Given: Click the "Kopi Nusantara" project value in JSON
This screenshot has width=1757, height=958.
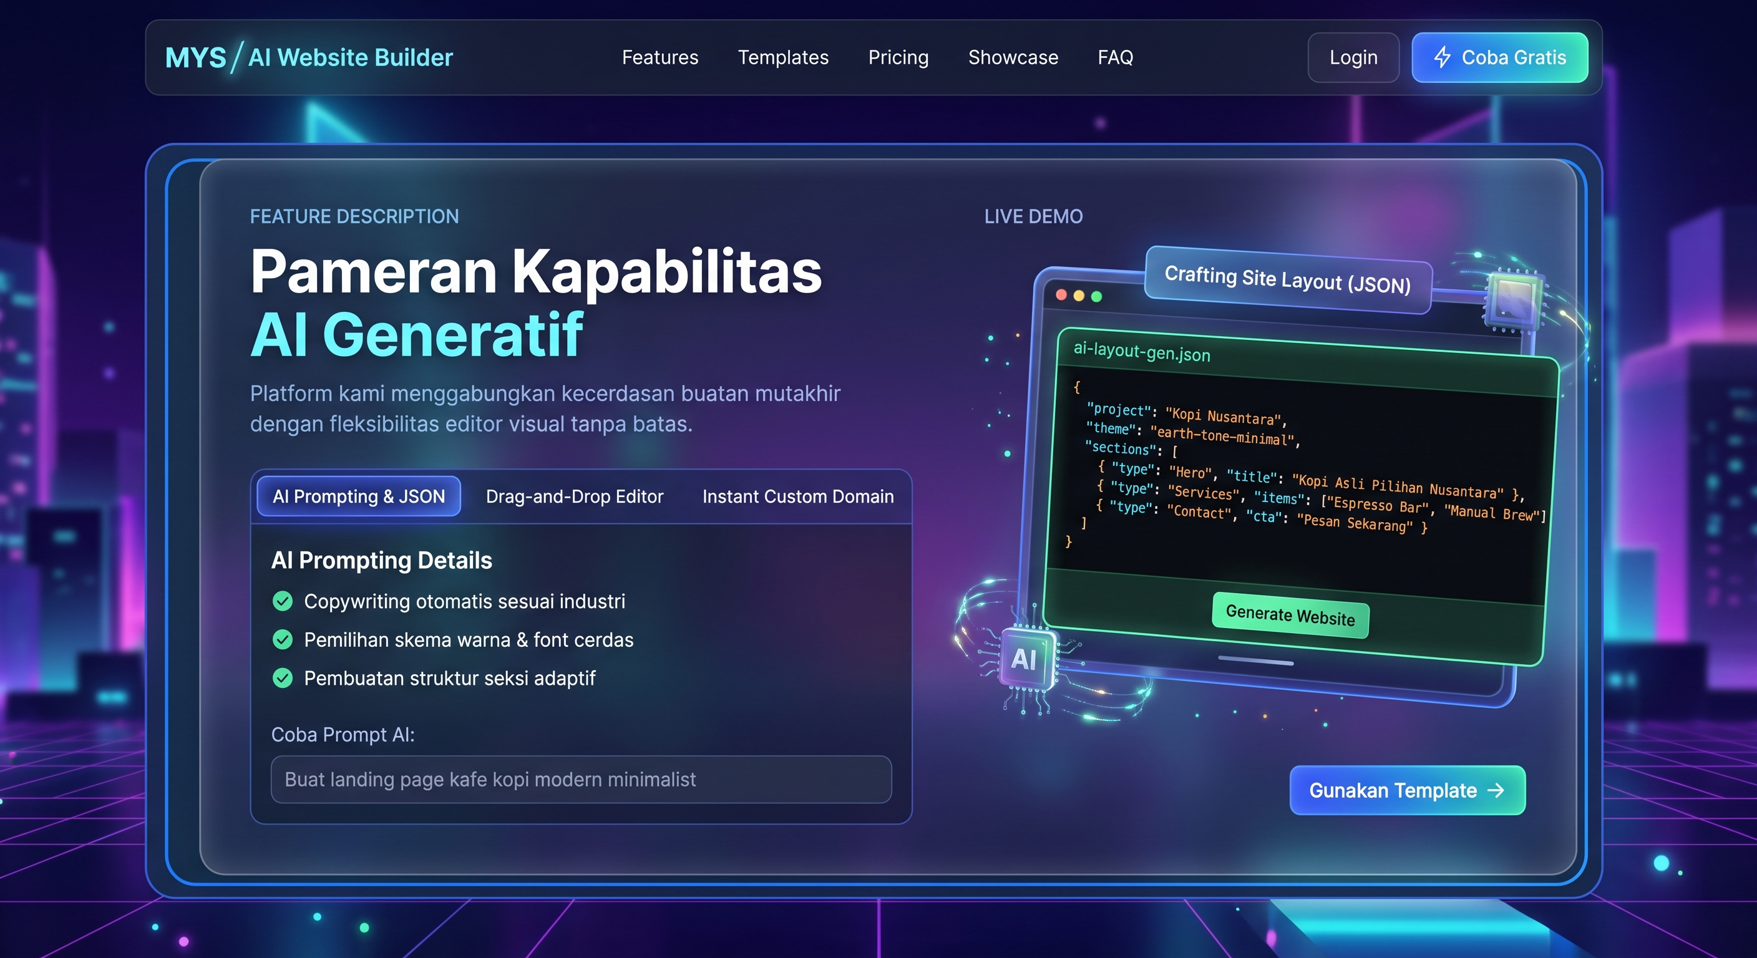Looking at the screenshot, I should tap(1224, 416).
